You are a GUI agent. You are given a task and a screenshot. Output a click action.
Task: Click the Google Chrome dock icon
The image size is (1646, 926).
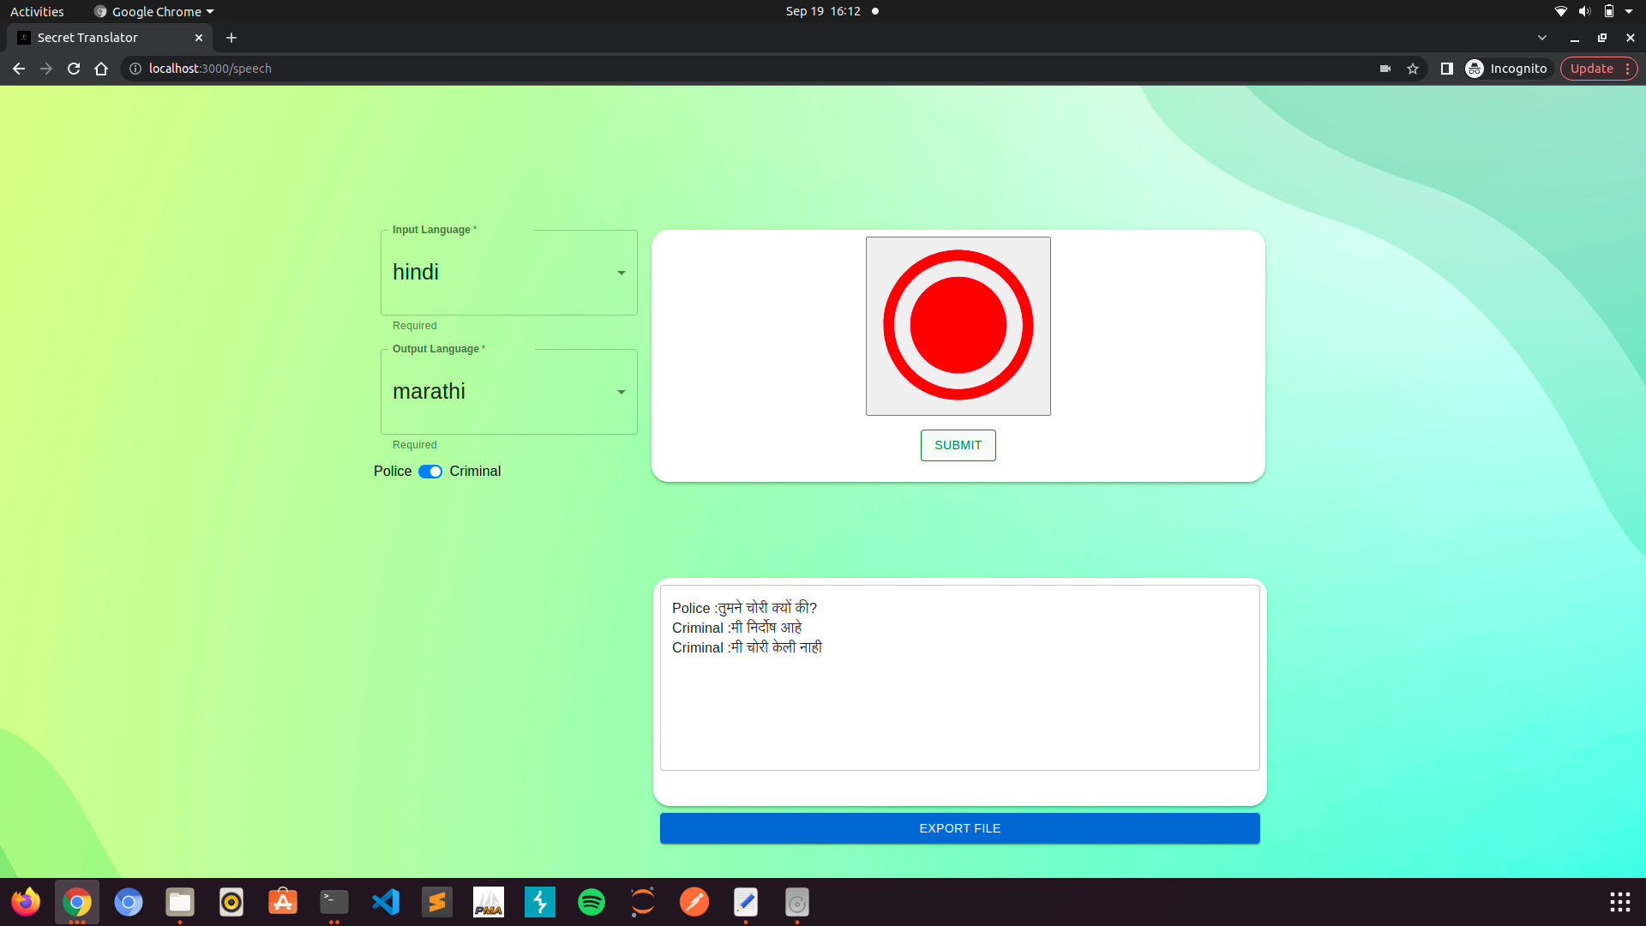pos(77,902)
